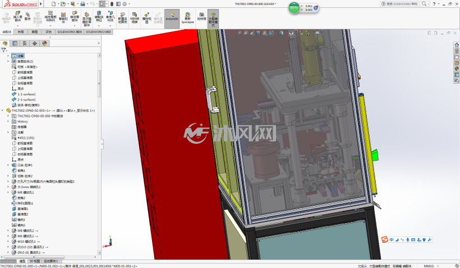Click the 智能扣件 (Smart Fasteners) tool
Viewport: 460px width, 268px height.
click(x=63, y=17)
